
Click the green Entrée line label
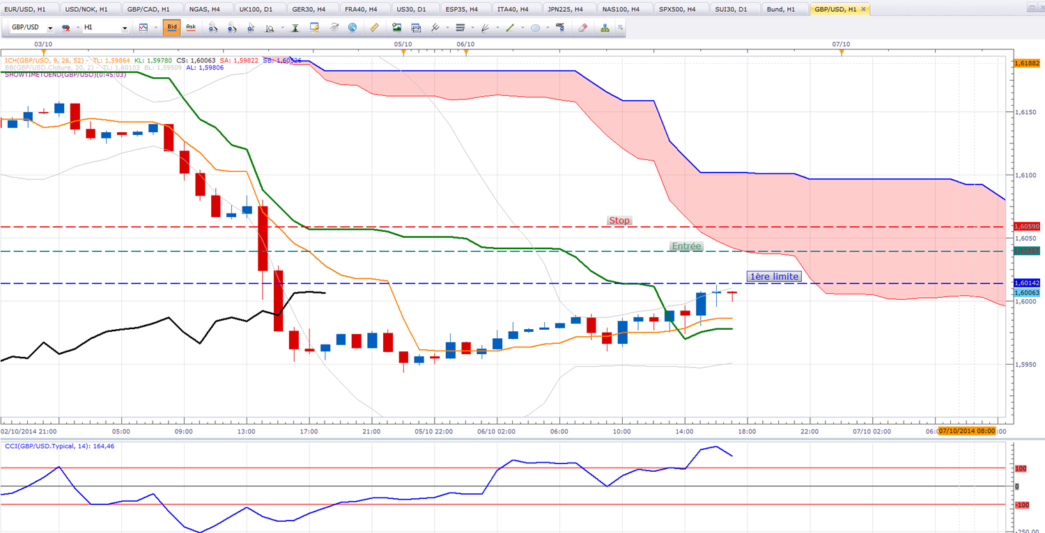coord(686,246)
